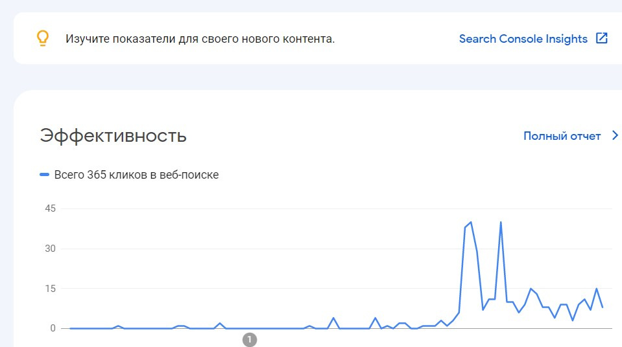The width and height of the screenshot is (622, 347).
Task: Click the tip text about new content
Action: (x=200, y=39)
